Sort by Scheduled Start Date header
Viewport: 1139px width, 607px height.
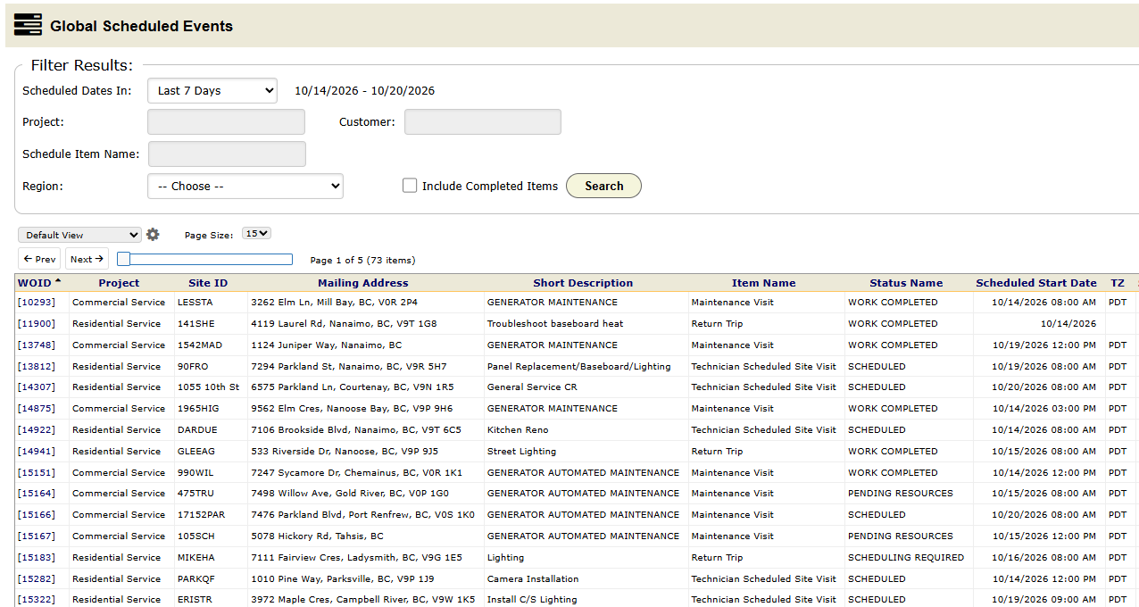(x=1036, y=283)
